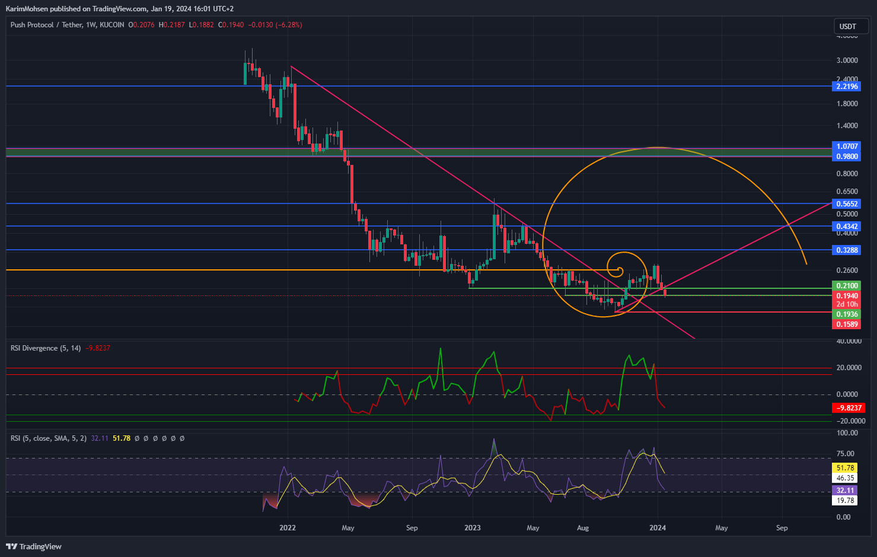877x557 pixels.
Task: Click the -9.8237 RSI divergence value tag
Action: (849, 408)
